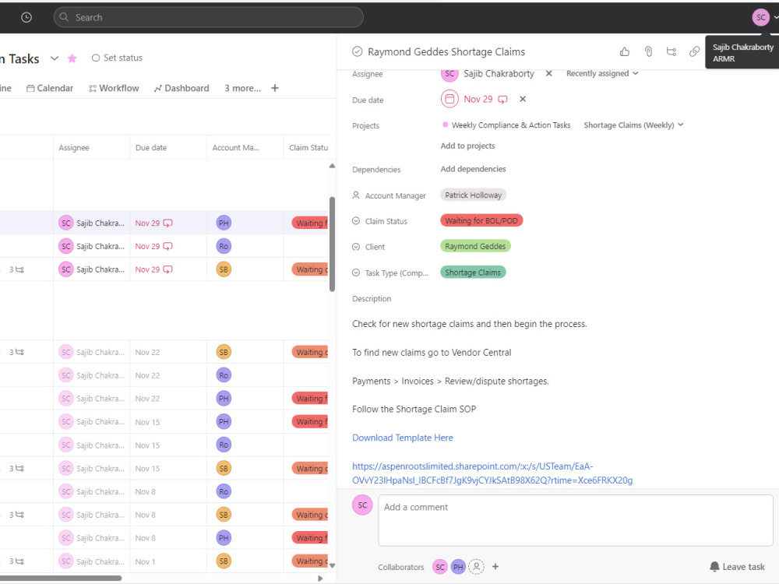Open the recurring comment icon beside Nov 29 in details
The width and height of the screenshot is (779, 584).
coord(502,100)
